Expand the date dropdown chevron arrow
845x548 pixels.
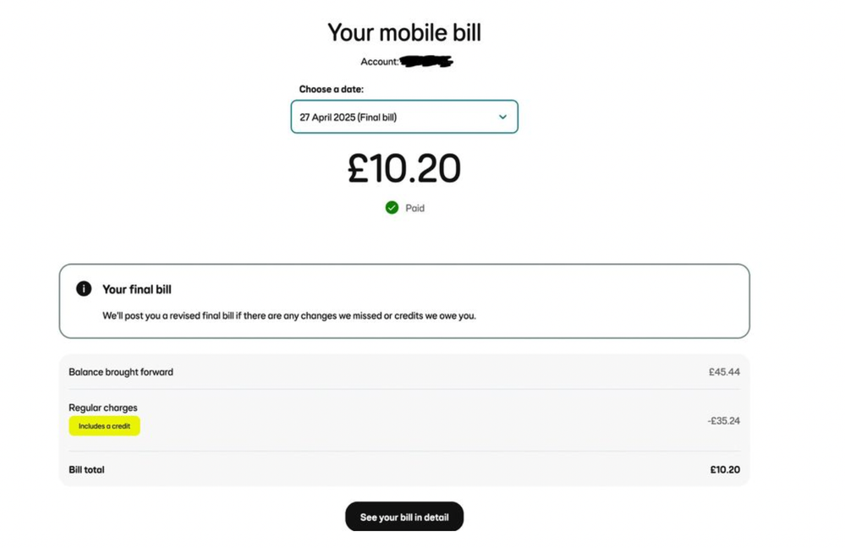502,117
